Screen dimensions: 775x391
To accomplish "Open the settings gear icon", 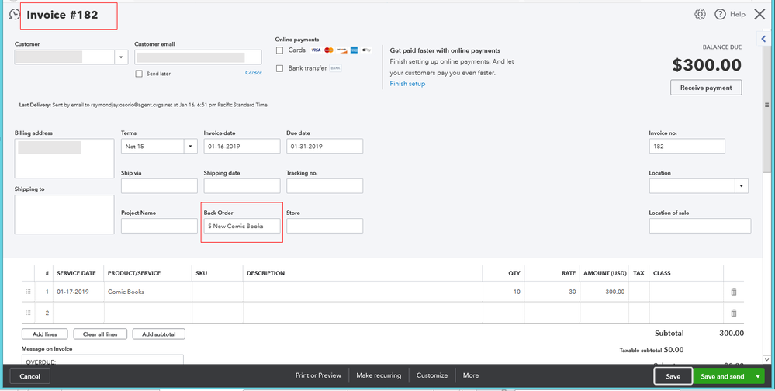I will pos(700,14).
